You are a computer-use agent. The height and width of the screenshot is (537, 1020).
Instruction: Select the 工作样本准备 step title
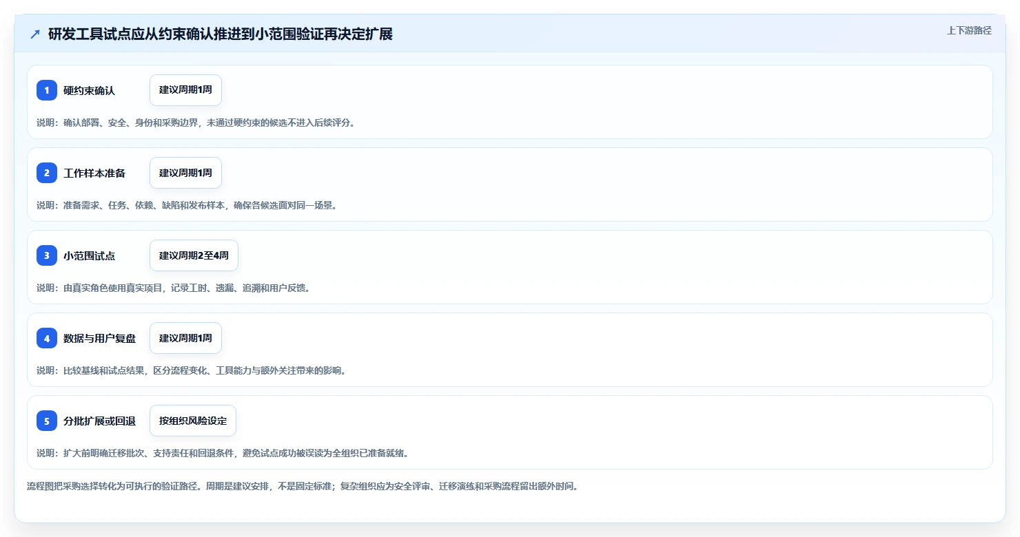click(94, 173)
